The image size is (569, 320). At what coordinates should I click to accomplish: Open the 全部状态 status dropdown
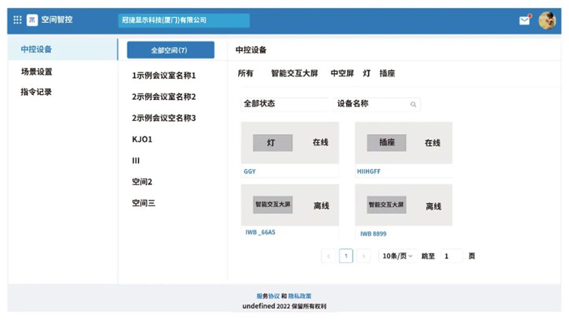284,104
